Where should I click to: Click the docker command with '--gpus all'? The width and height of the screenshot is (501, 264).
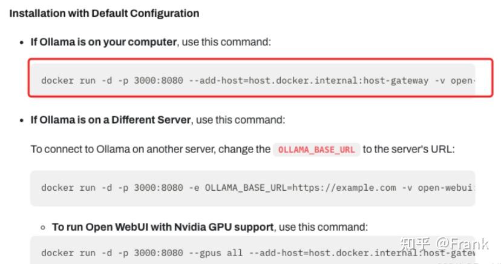(x=252, y=253)
